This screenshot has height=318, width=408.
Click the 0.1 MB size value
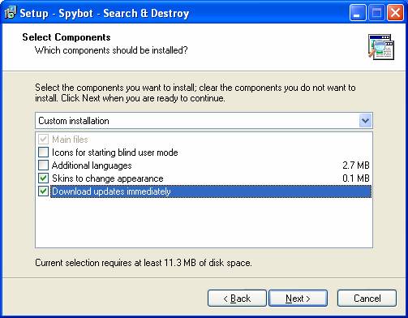tap(356, 178)
